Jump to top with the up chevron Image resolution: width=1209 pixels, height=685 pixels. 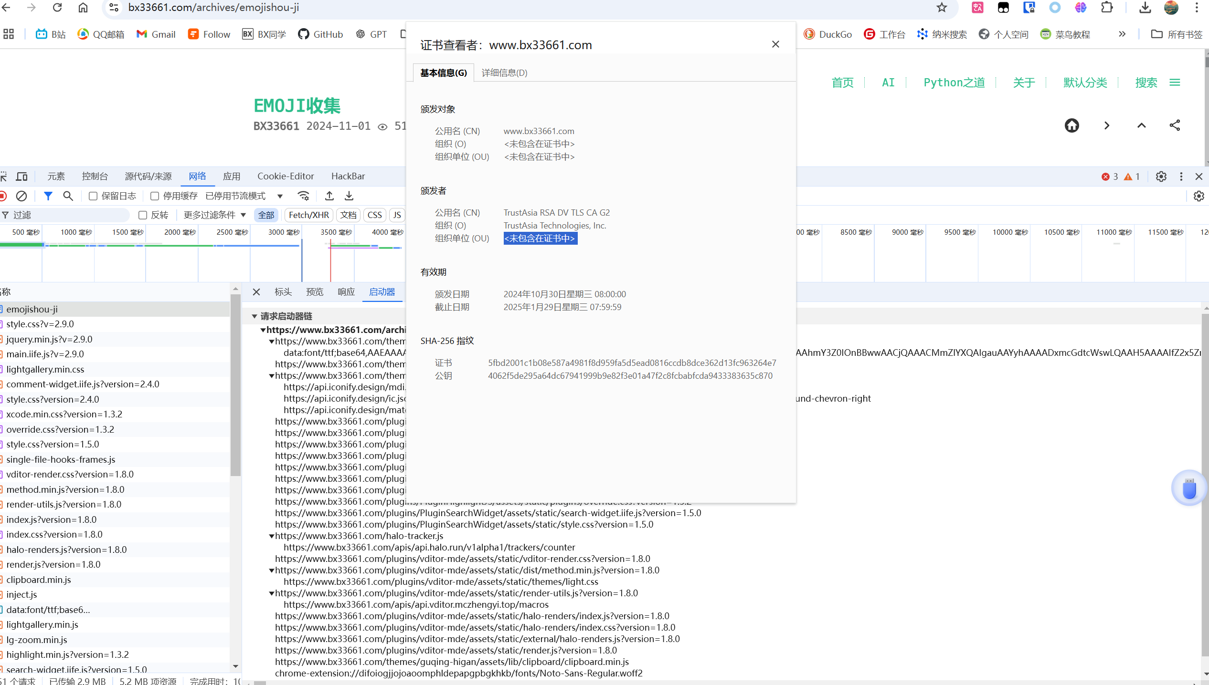(1142, 125)
